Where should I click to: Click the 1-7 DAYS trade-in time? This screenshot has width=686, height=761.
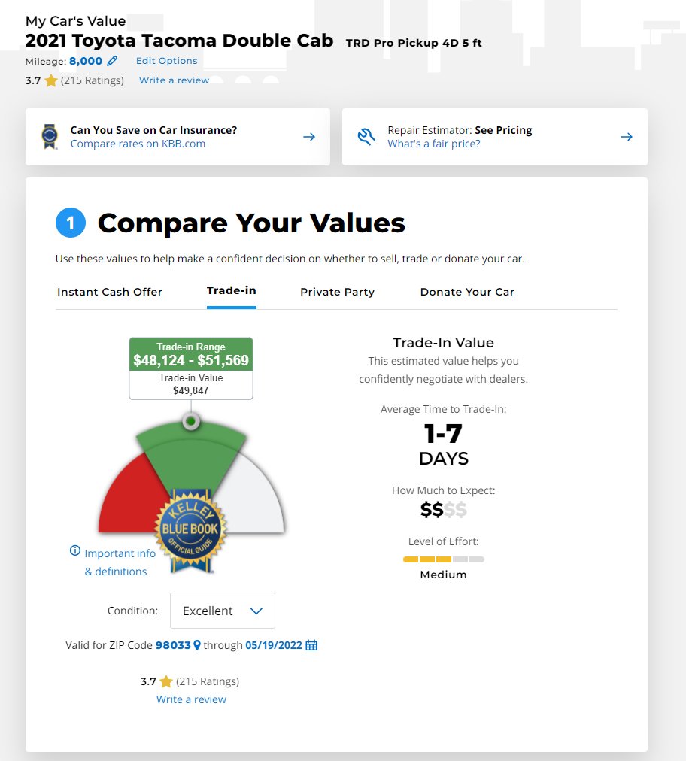[443, 445]
